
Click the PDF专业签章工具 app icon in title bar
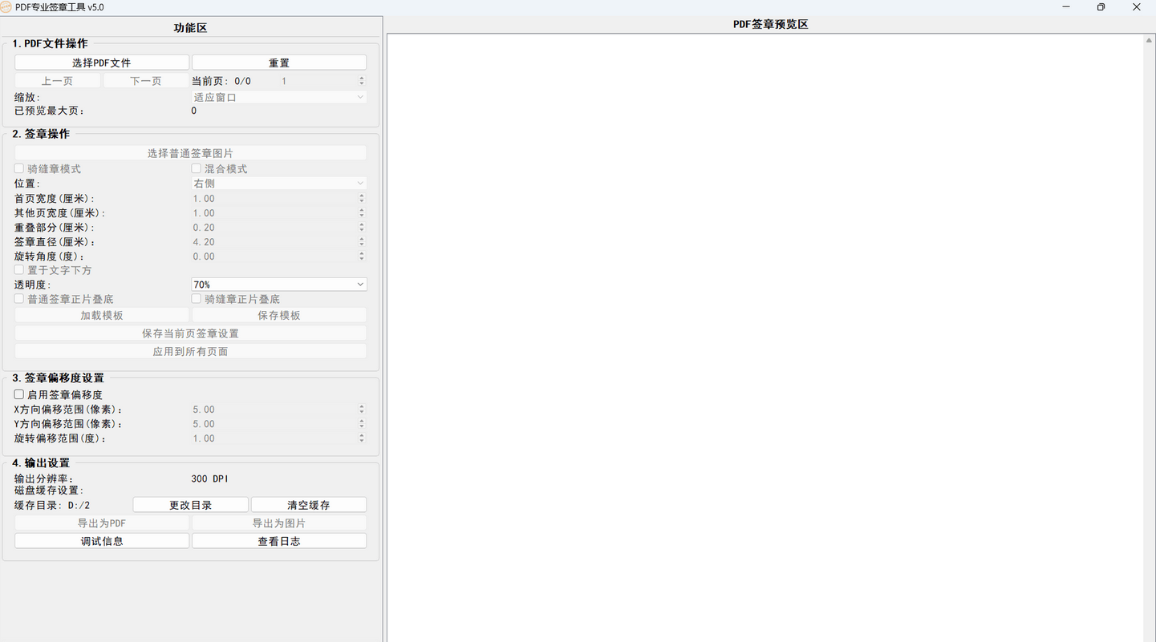[x=6, y=6]
